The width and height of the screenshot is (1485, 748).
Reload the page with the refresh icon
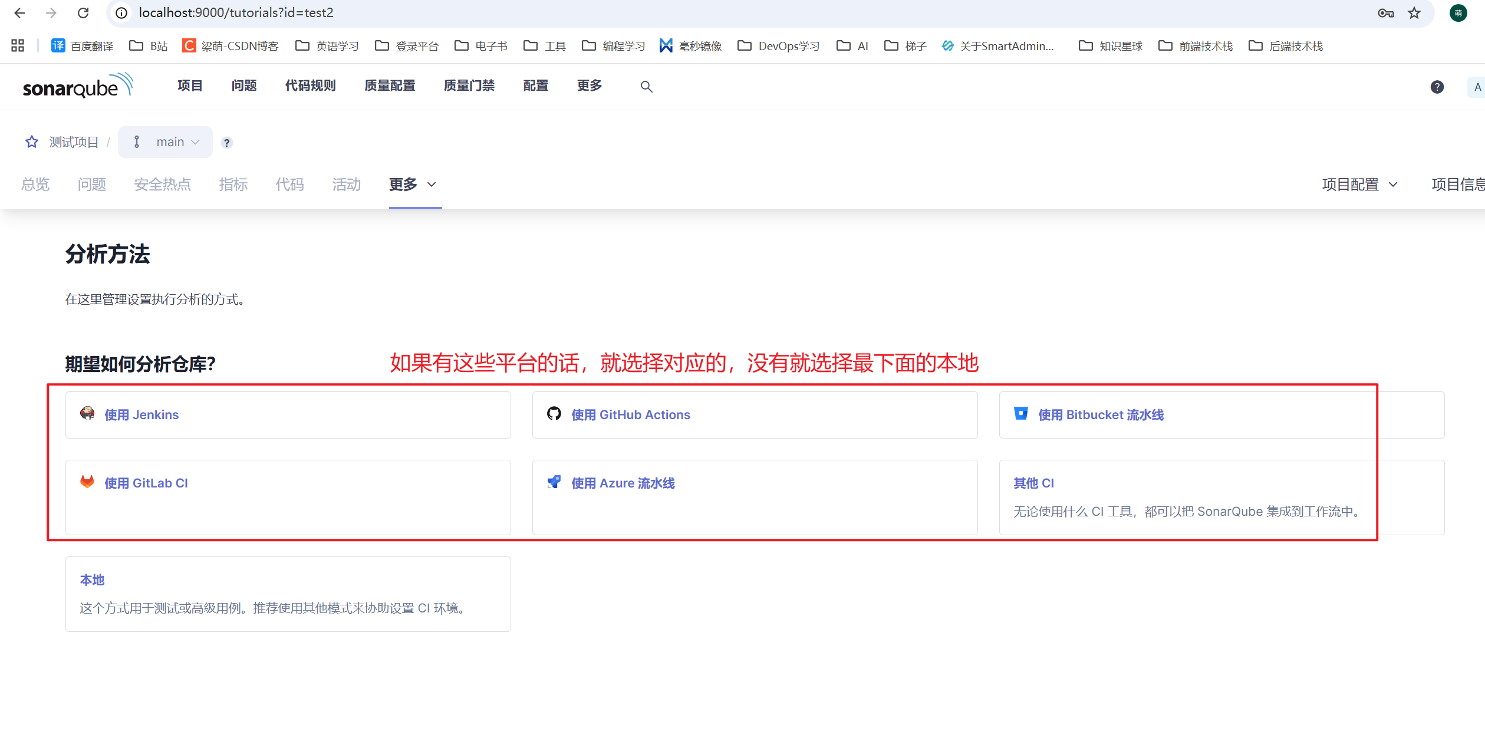click(83, 13)
